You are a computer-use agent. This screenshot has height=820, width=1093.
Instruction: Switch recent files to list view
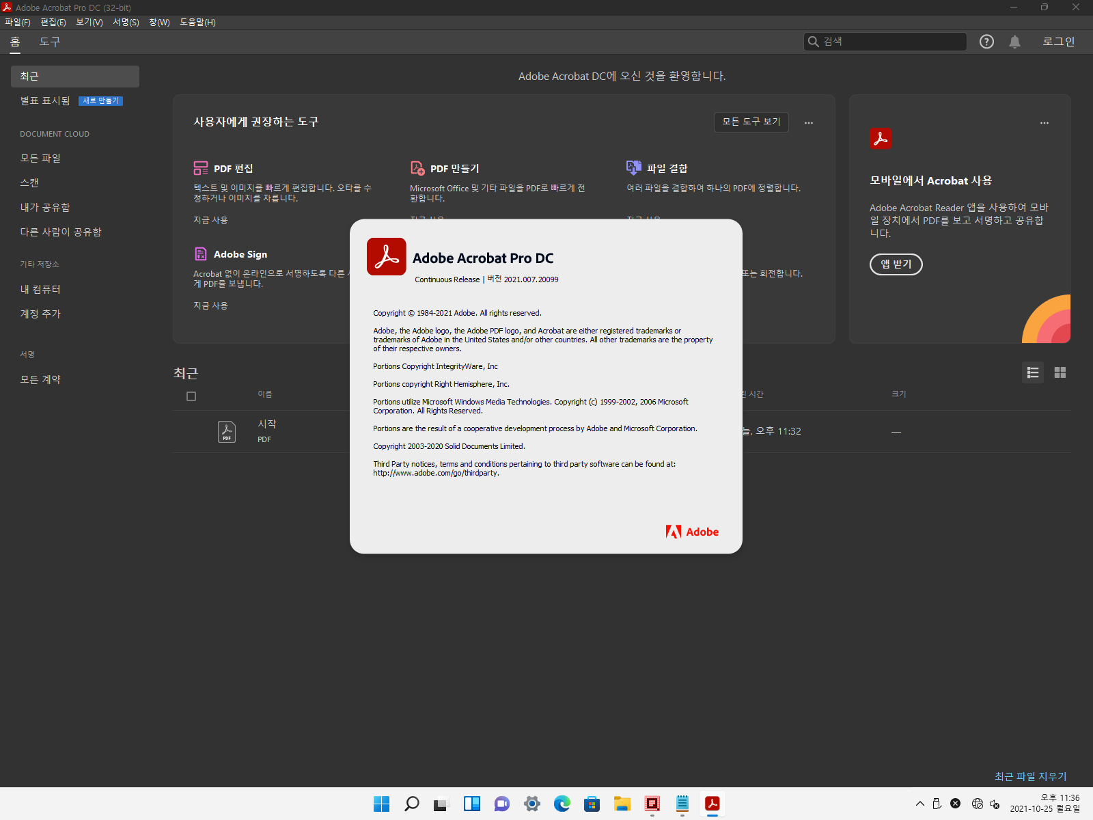pos(1033,372)
